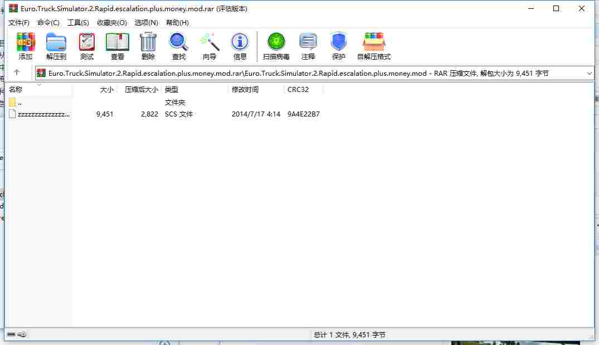Start 扫描病毒 (Virus Scan) tool
This screenshot has width=599, height=345.
click(276, 46)
